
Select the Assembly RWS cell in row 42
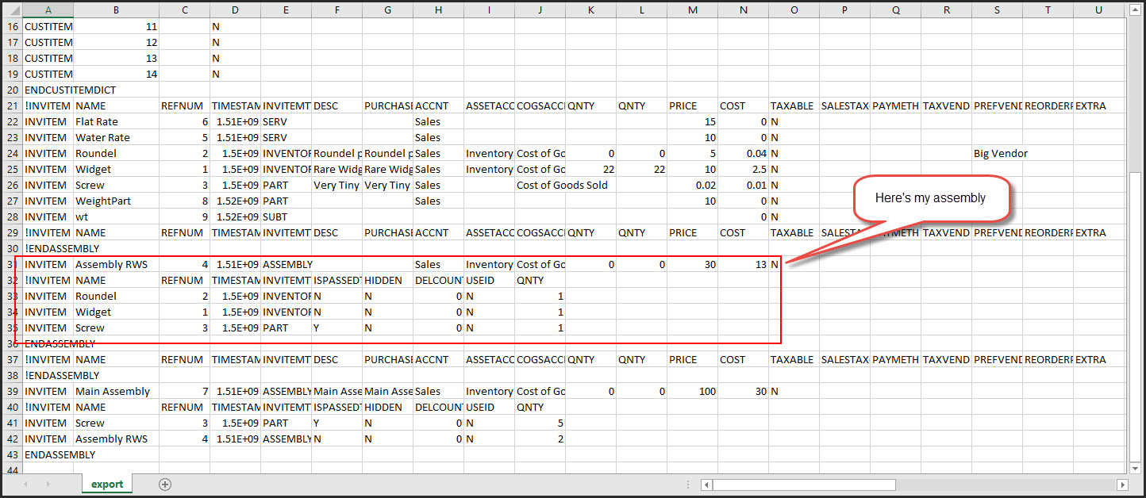(116, 439)
